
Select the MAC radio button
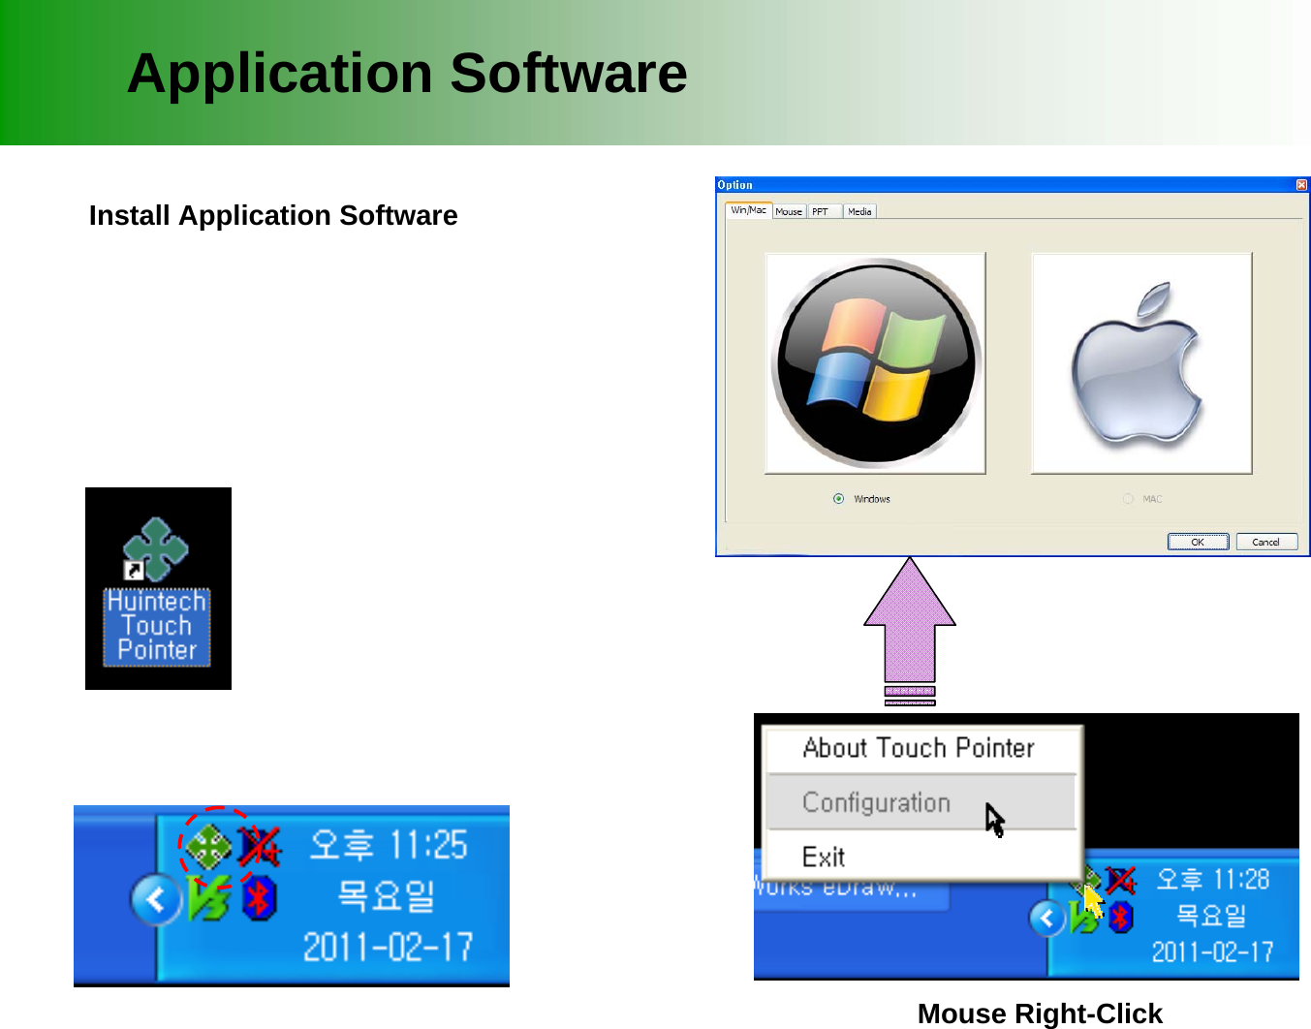[x=1127, y=498]
